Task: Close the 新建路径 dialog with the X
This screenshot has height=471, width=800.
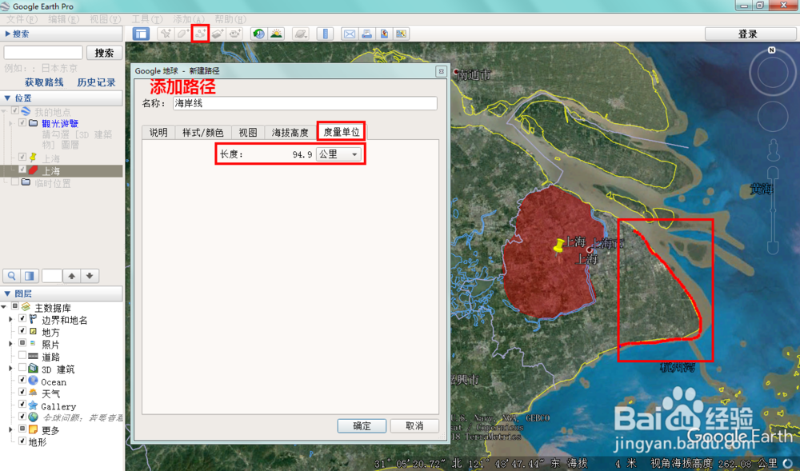Action: (x=442, y=71)
